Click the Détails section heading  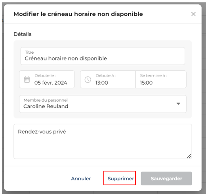[x=23, y=34]
